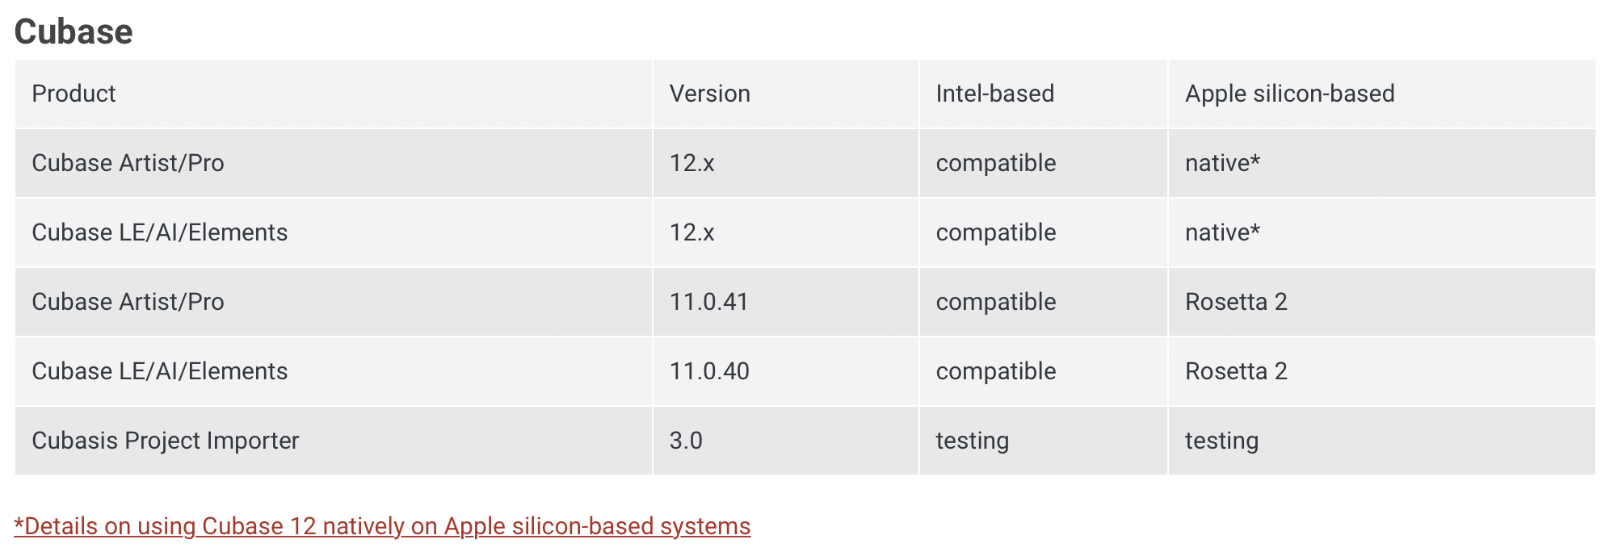Select Cubase LE/AI/Elements 12.x product cell

click(159, 232)
